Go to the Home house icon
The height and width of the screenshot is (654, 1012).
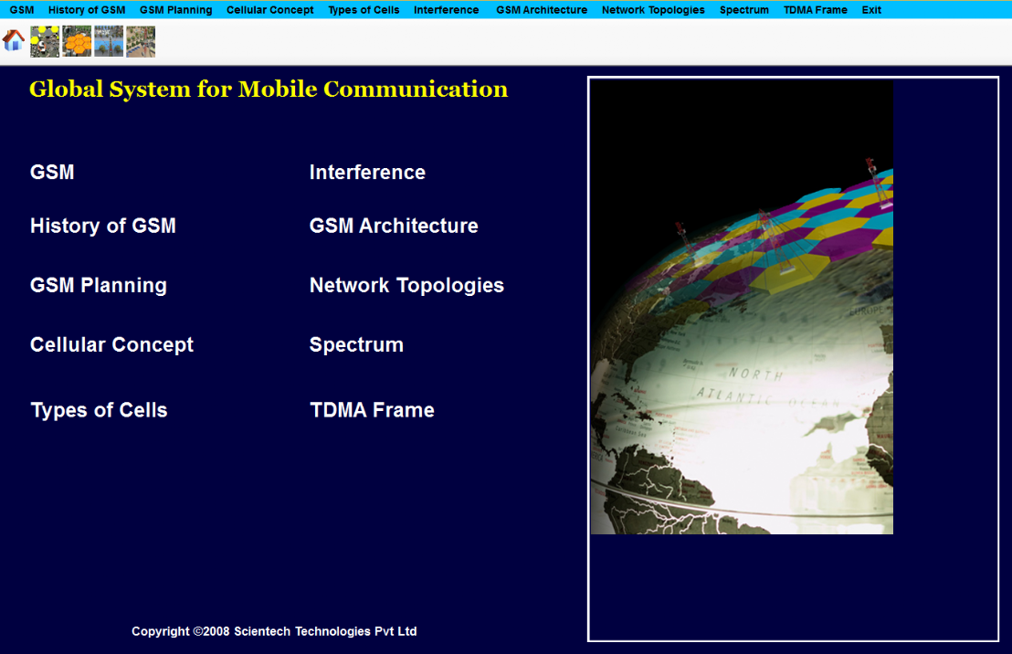pyautogui.click(x=14, y=41)
